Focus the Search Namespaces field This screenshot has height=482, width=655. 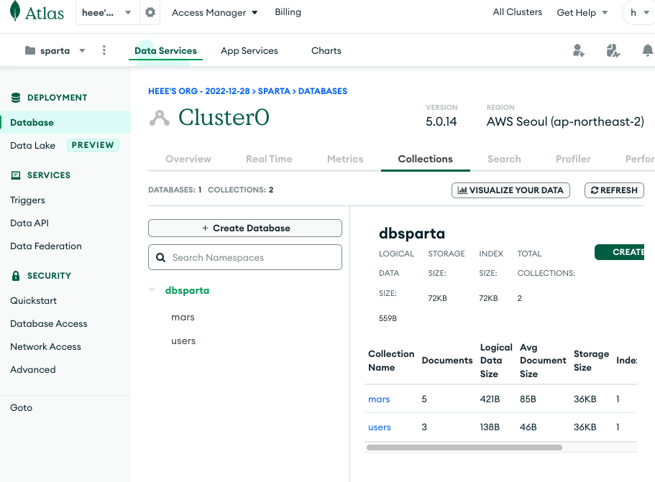(x=245, y=257)
